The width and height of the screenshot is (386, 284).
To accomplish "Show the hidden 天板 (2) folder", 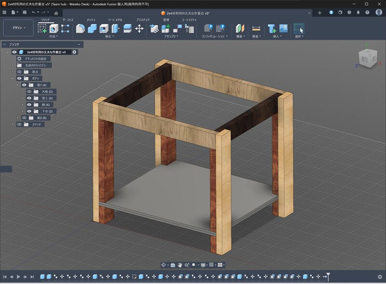I will [x=29, y=92].
